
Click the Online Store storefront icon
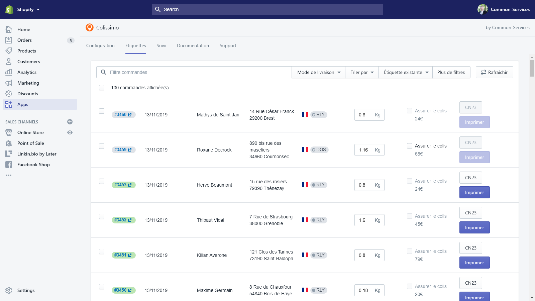pos(9,132)
